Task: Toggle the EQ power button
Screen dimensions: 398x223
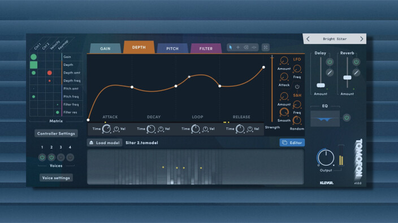Action: point(347,118)
